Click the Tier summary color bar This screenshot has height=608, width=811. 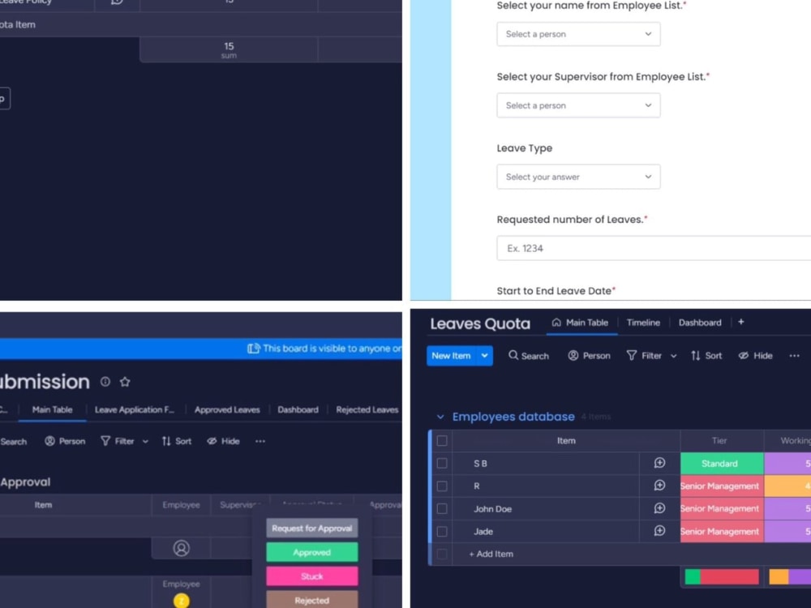722,576
